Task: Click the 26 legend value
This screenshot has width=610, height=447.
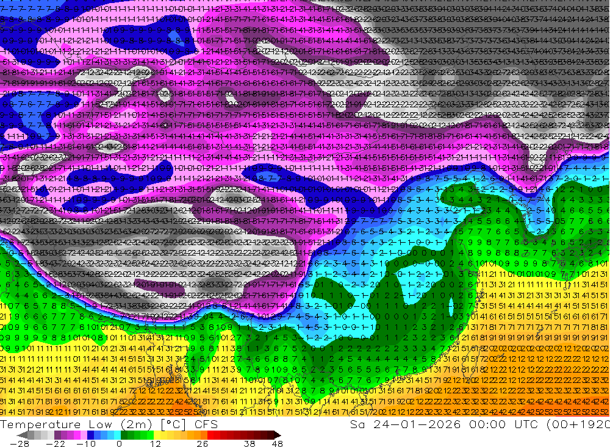Action: coord(203,444)
